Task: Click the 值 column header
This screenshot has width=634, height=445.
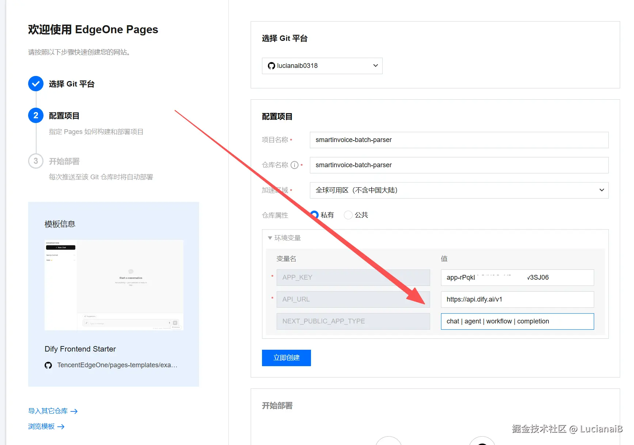Action: click(444, 259)
